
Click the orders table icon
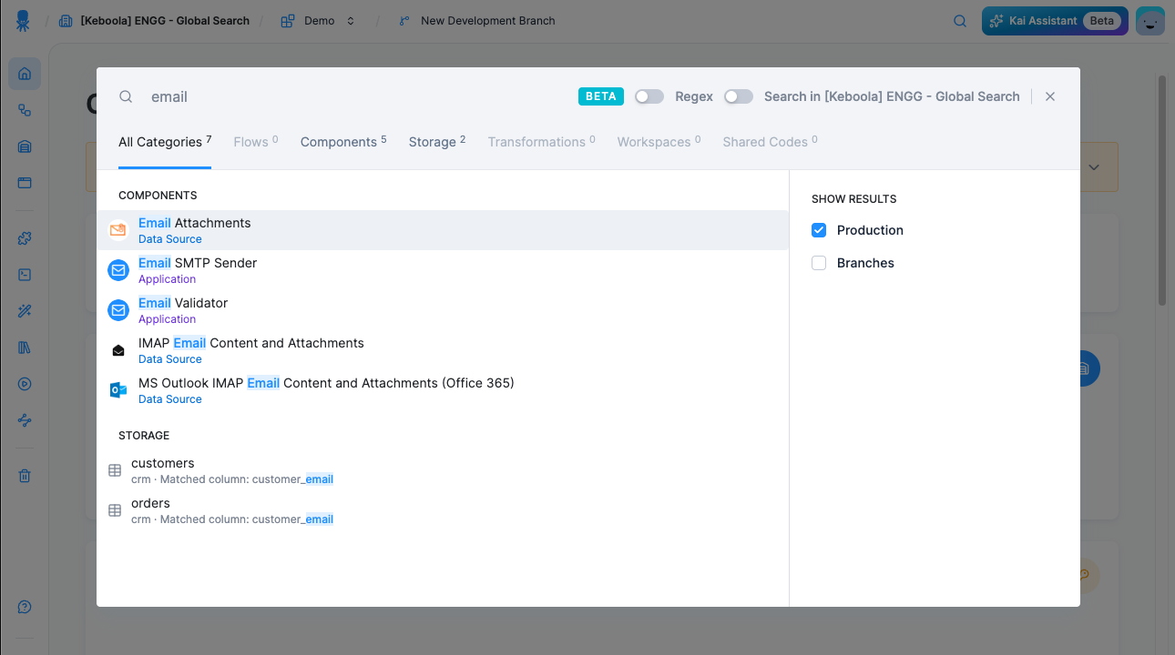coord(115,510)
